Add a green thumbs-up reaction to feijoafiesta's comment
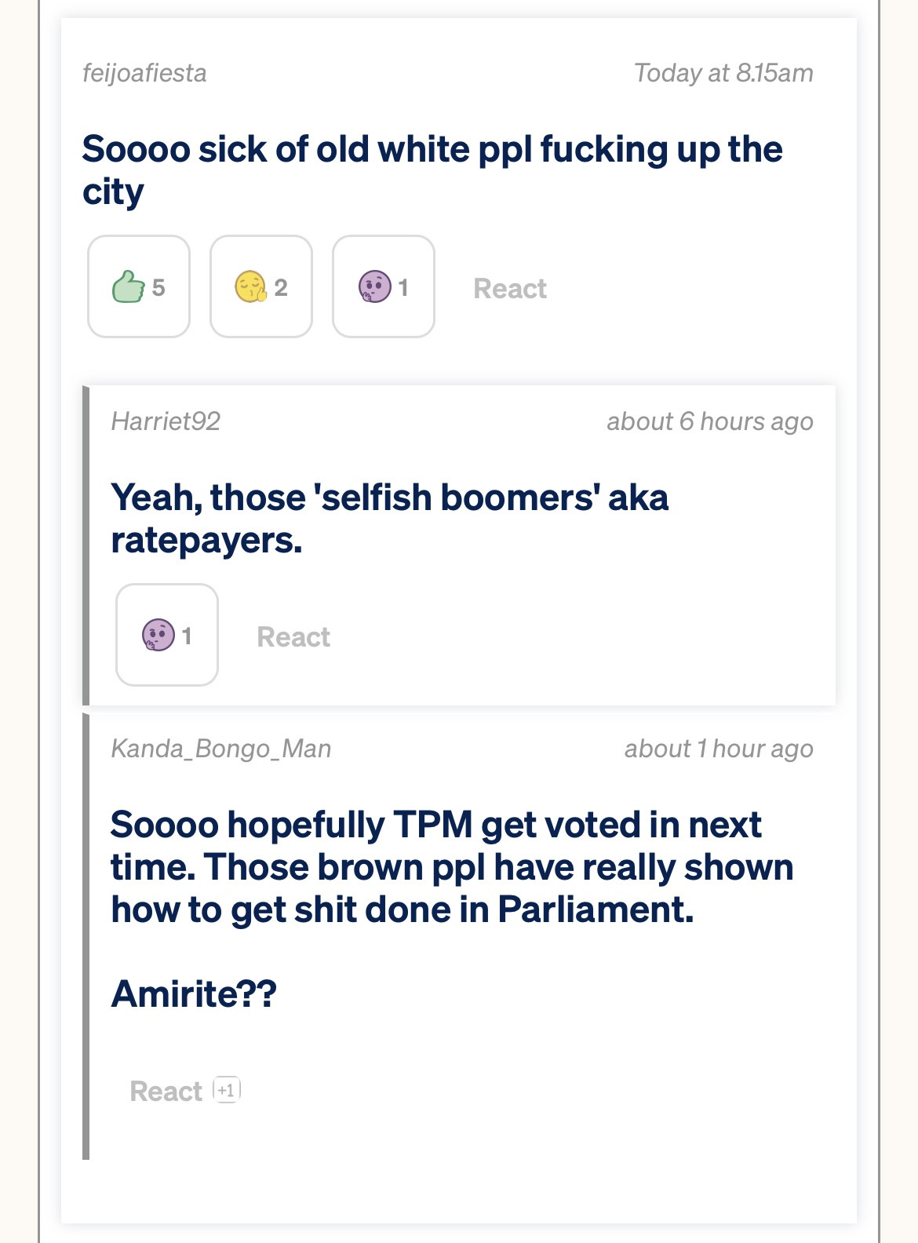 (139, 286)
